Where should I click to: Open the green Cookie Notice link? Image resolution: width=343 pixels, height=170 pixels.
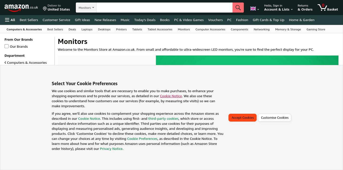tap(89, 119)
